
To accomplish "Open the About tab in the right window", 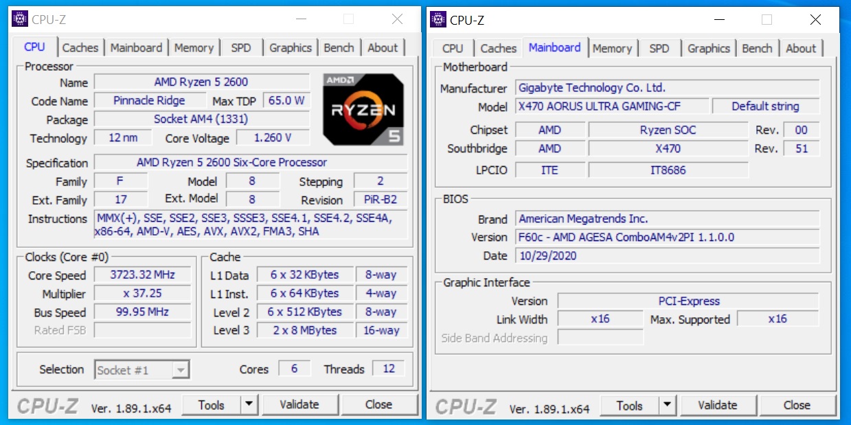I will (801, 48).
